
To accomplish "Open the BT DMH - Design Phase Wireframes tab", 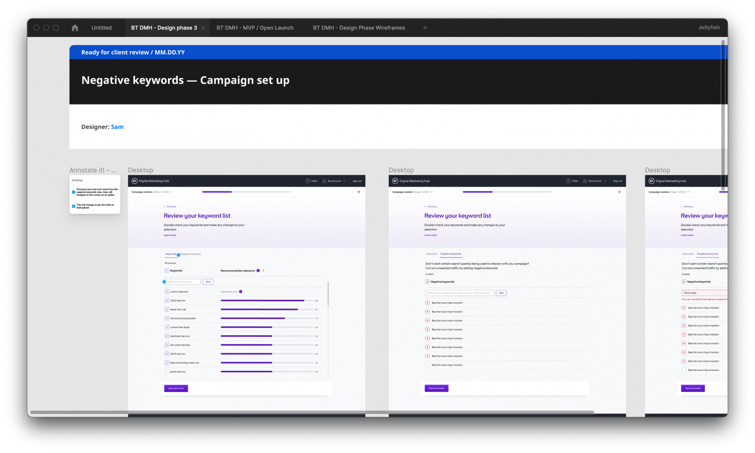I will tap(359, 28).
